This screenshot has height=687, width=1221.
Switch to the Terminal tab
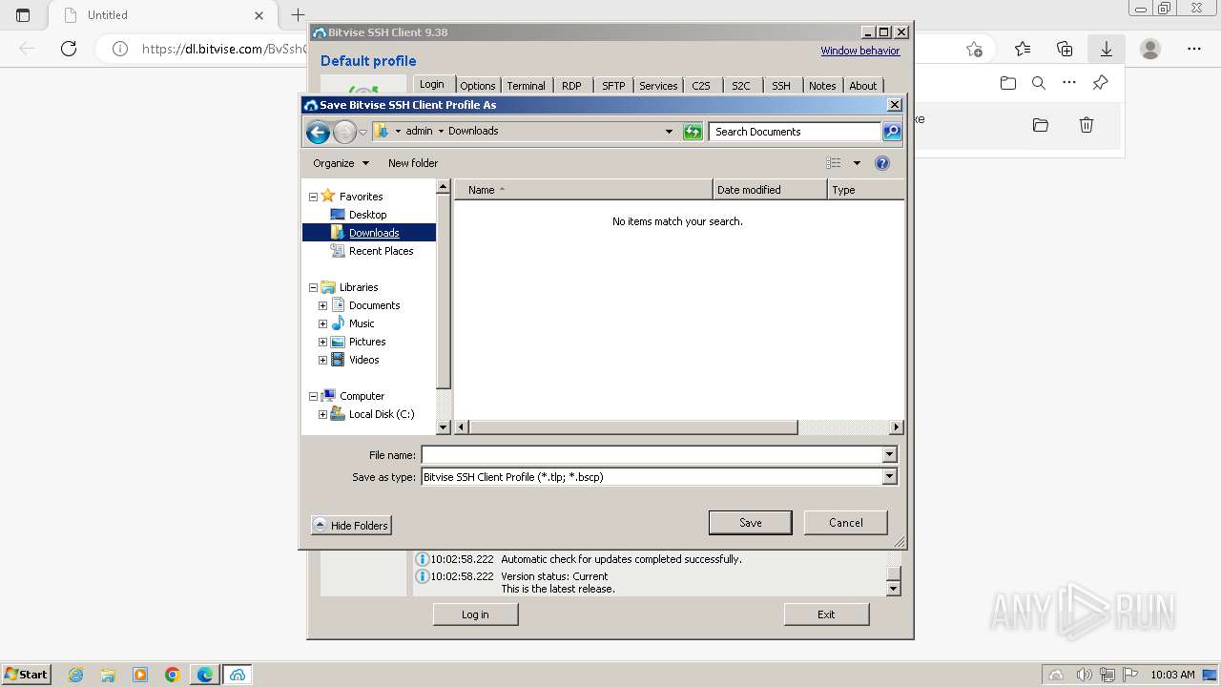(526, 86)
